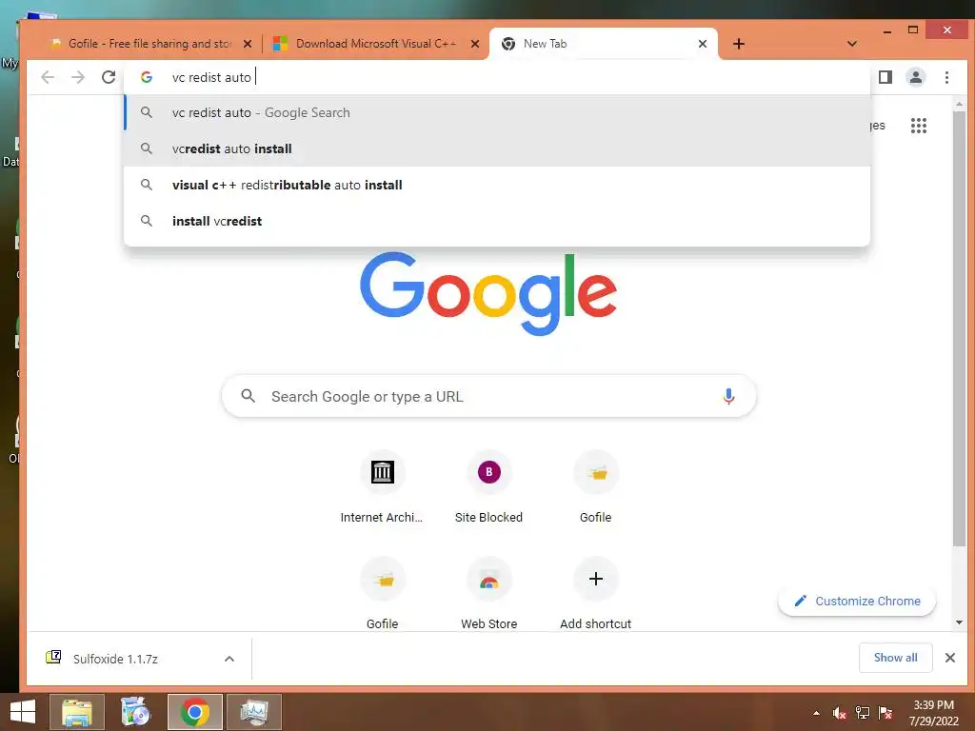Click the Search Google or type URL box
Screen dimensions: 975x731
point(488,397)
